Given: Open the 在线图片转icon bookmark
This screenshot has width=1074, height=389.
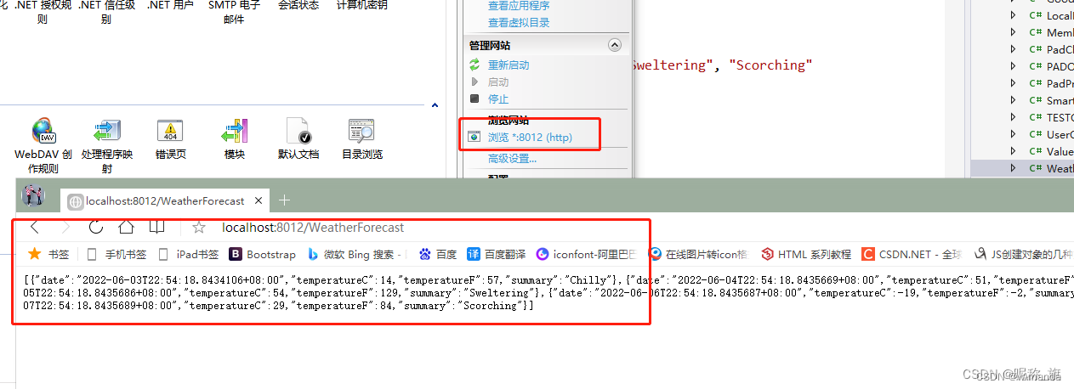Looking at the screenshot, I should tap(699, 254).
